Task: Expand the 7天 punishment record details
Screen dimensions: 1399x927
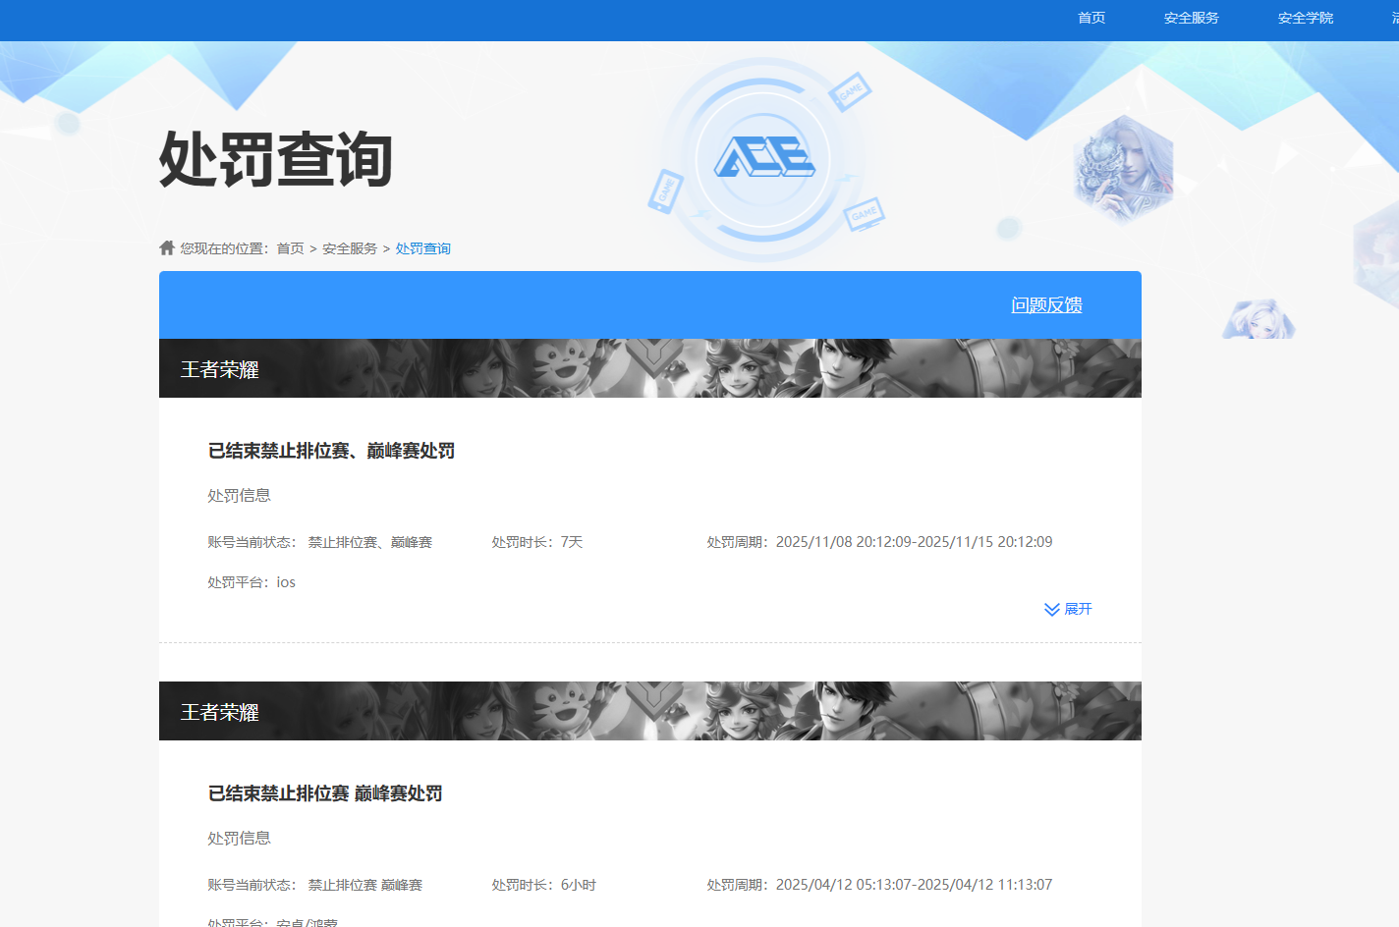Action: coord(1077,609)
